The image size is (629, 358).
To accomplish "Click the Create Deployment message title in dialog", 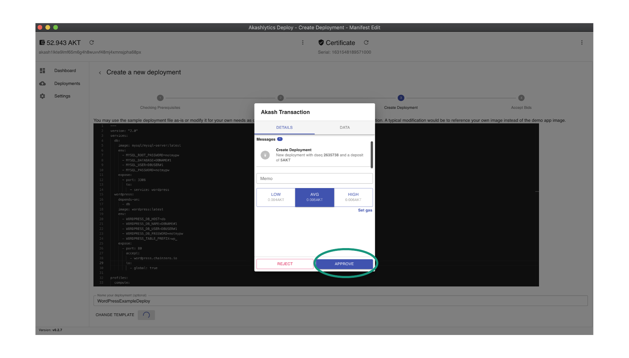I will 294,150.
